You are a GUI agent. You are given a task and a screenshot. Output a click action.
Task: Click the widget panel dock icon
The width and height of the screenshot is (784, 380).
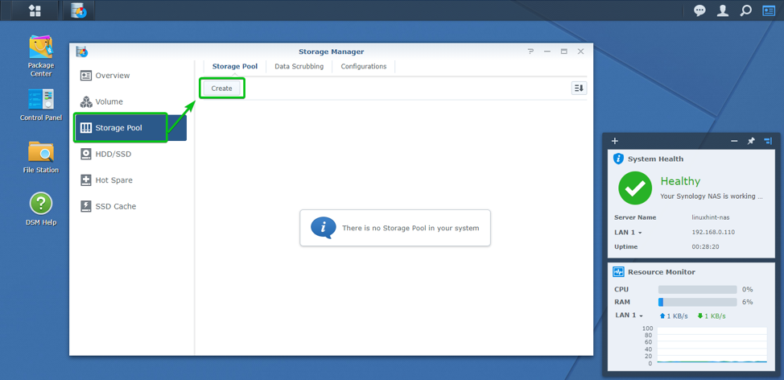(x=768, y=141)
